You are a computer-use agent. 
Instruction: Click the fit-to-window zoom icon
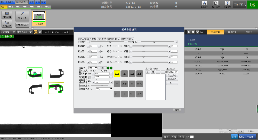[x=197, y=32]
